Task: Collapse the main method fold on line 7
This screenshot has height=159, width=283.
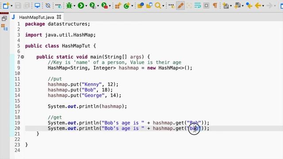Action: 23,57
